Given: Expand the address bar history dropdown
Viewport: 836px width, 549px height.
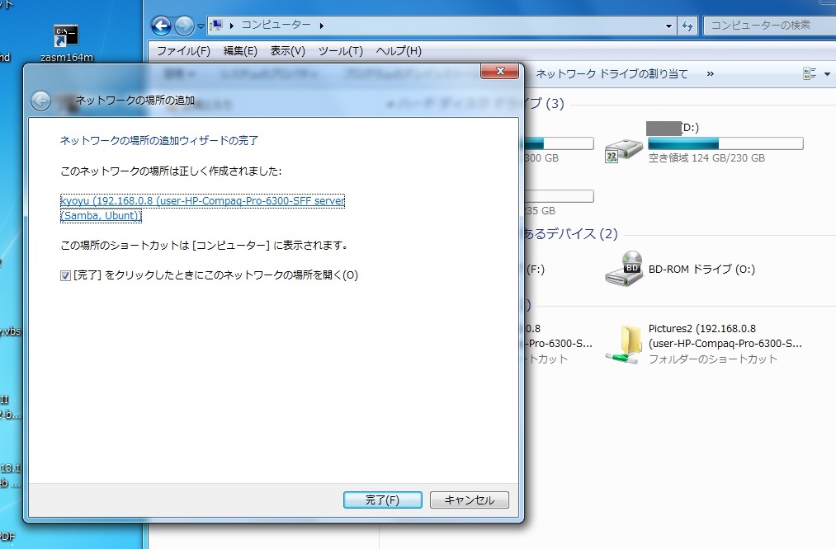Looking at the screenshot, I should coord(669,26).
